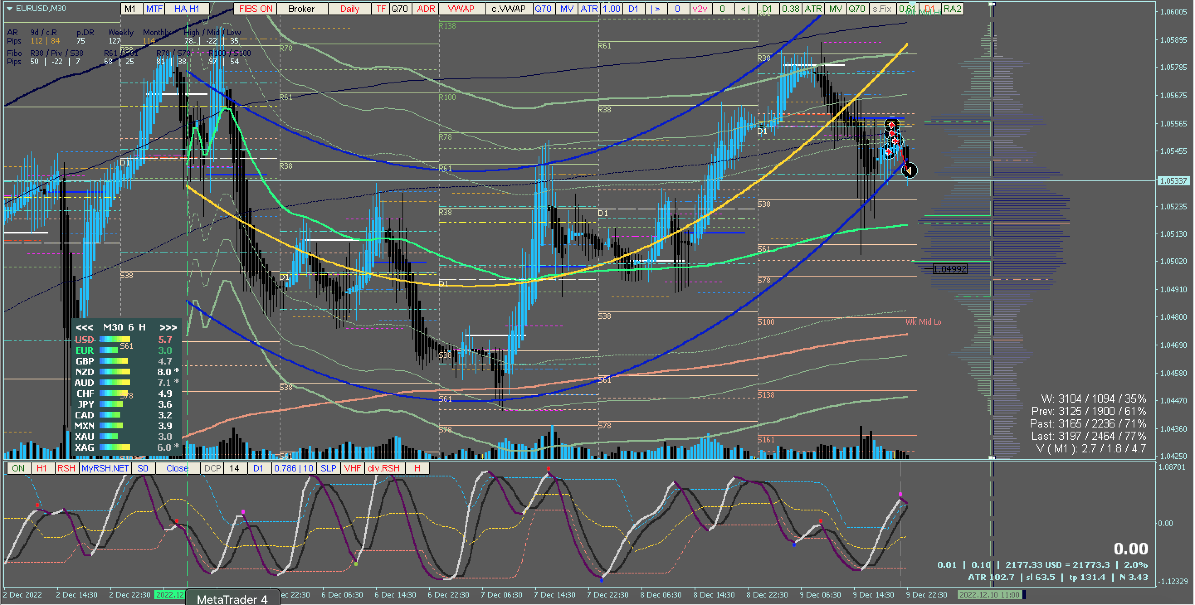The height and width of the screenshot is (605, 1195).
Task: Click the '>>>' arrow in currency meter
Action: coord(168,327)
